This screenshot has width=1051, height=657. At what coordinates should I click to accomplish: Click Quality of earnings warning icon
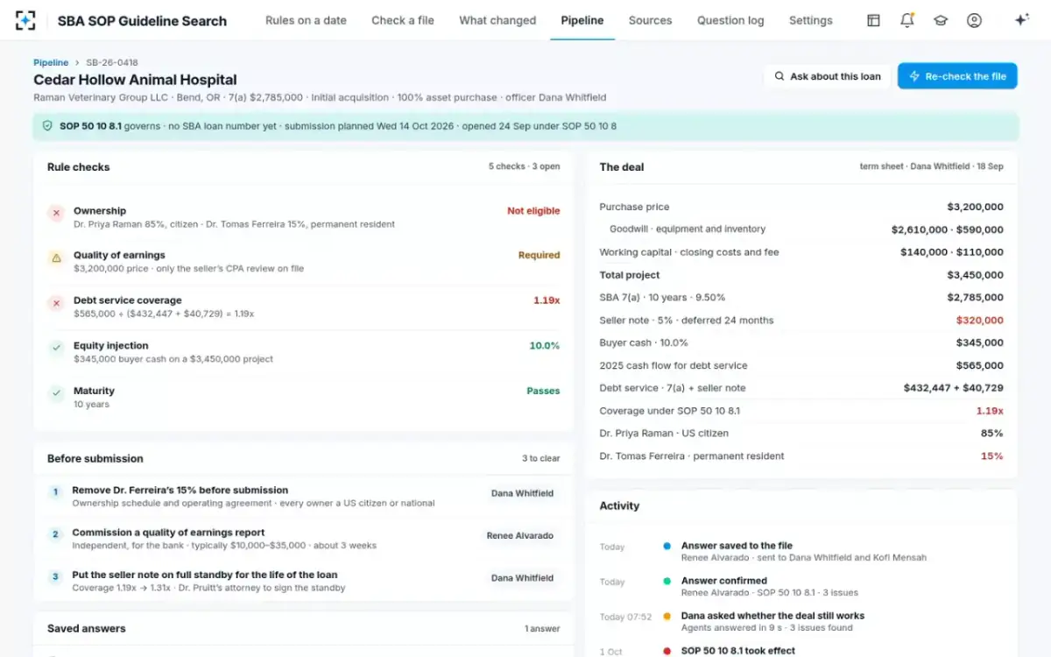56,258
